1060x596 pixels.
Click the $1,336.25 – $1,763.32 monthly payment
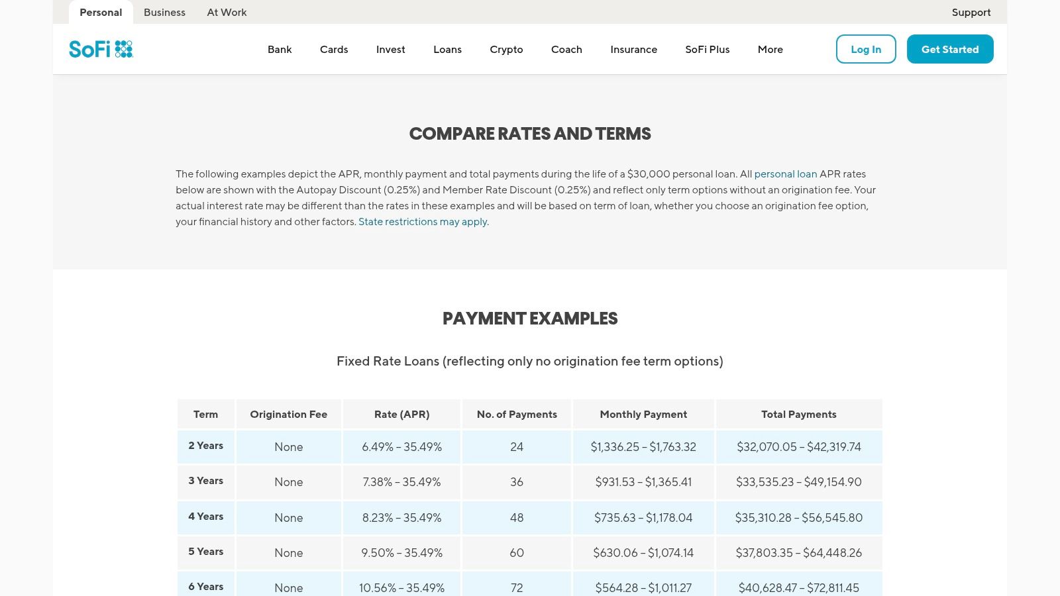coord(643,446)
